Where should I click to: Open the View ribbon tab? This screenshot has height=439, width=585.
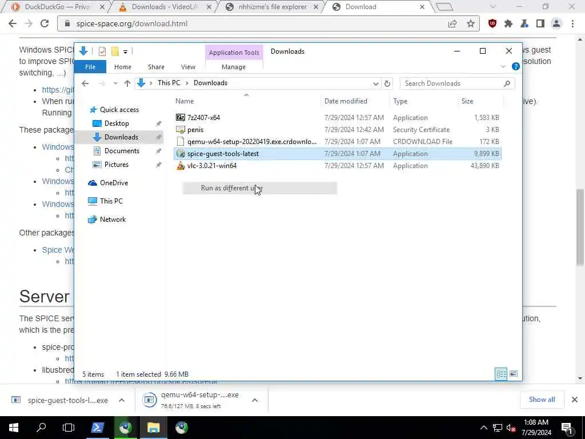pos(188,67)
